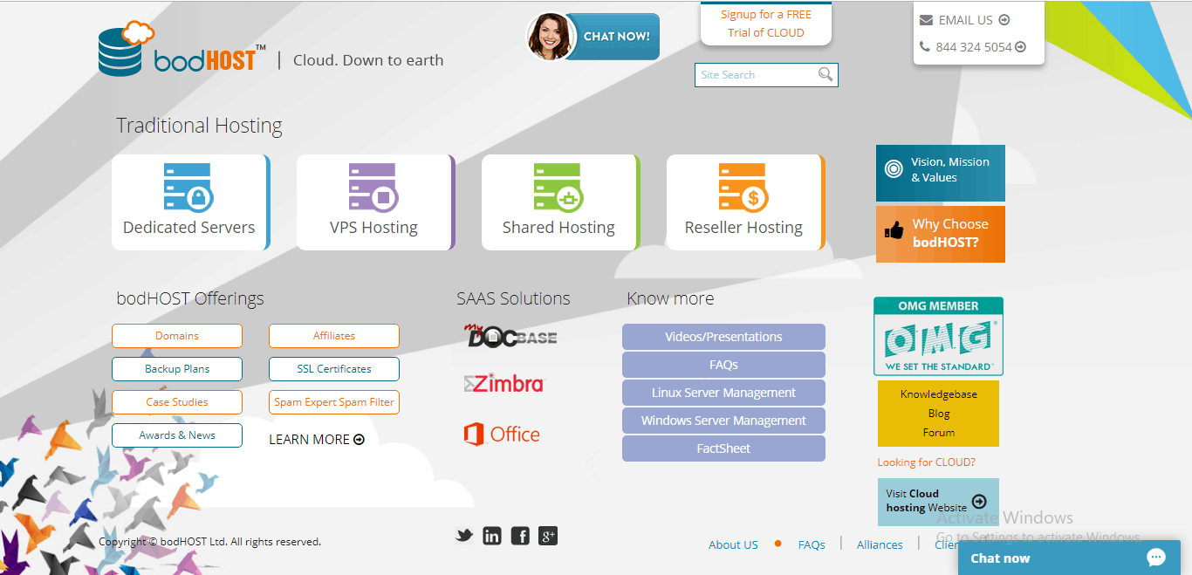The width and height of the screenshot is (1192, 575).
Task: Open SSL Certificates button
Action: click(x=334, y=369)
